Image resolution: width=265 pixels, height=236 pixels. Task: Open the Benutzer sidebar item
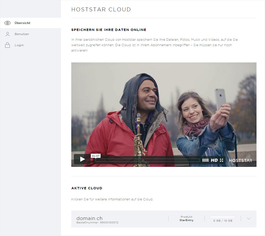click(31, 34)
